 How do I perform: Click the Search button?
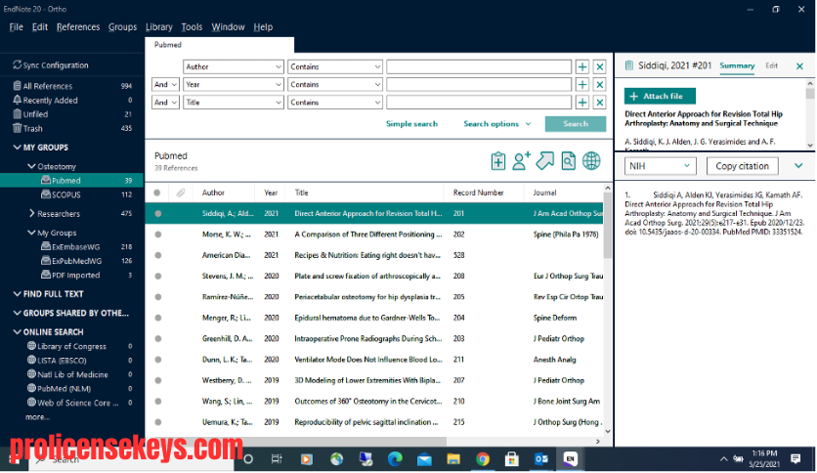pos(576,123)
